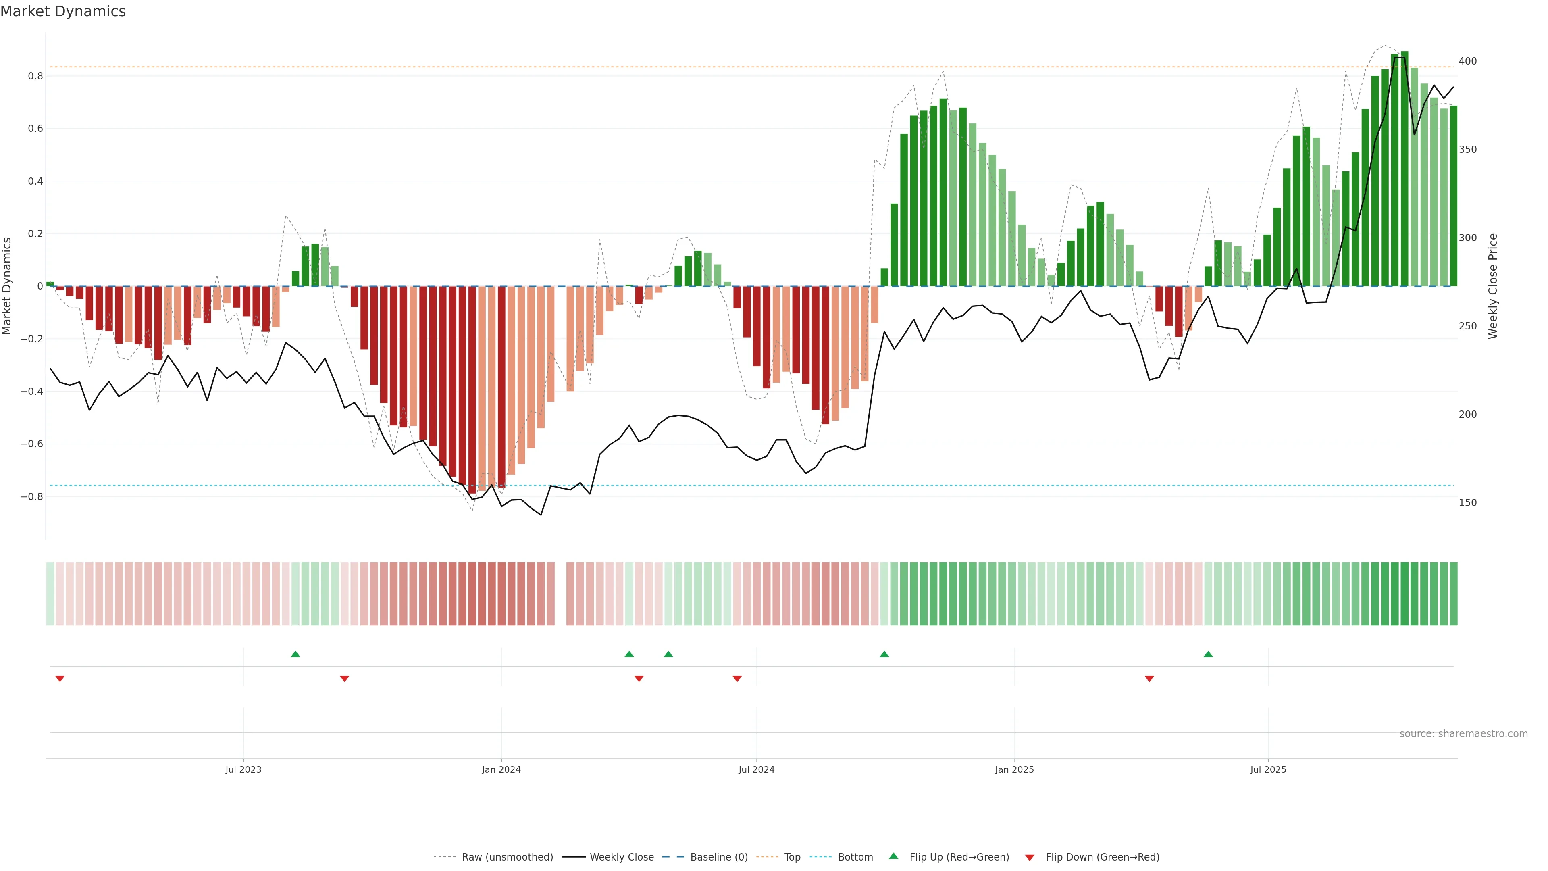
Task: Toggle the Weekly Close legend entry
Action: tap(621, 856)
